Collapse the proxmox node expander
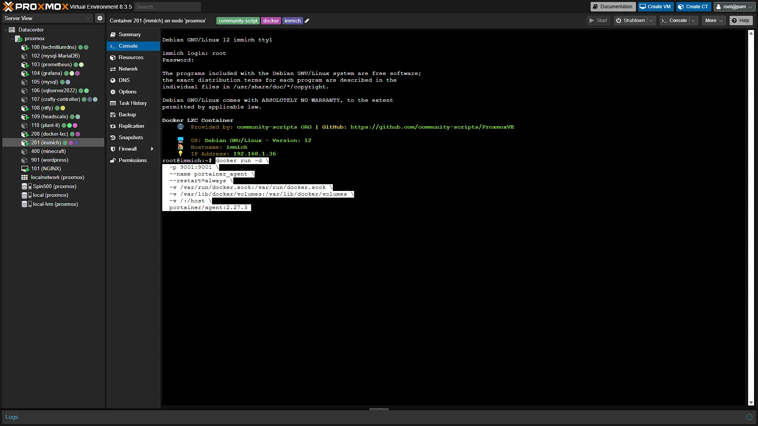 [x=12, y=39]
